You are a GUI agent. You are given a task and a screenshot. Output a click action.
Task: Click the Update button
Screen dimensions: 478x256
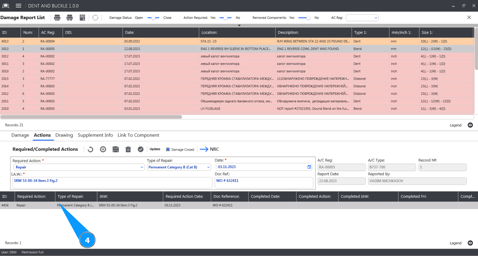(x=155, y=149)
